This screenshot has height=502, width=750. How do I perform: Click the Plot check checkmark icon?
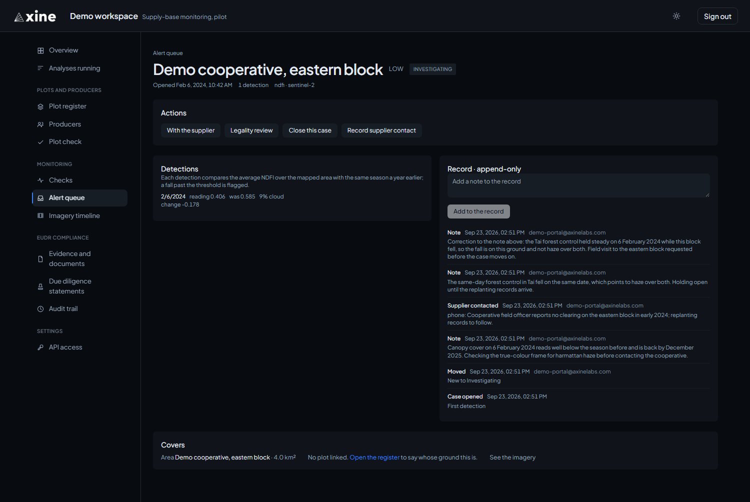click(40, 142)
